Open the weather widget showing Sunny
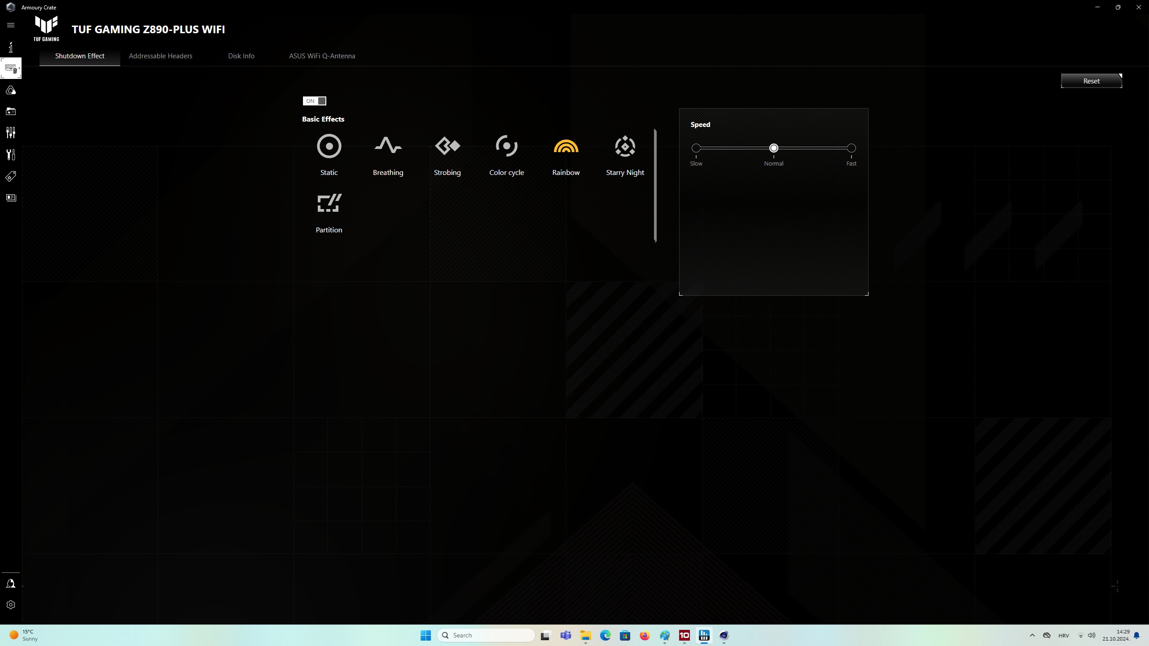 pyautogui.click(x=24, y=635)
